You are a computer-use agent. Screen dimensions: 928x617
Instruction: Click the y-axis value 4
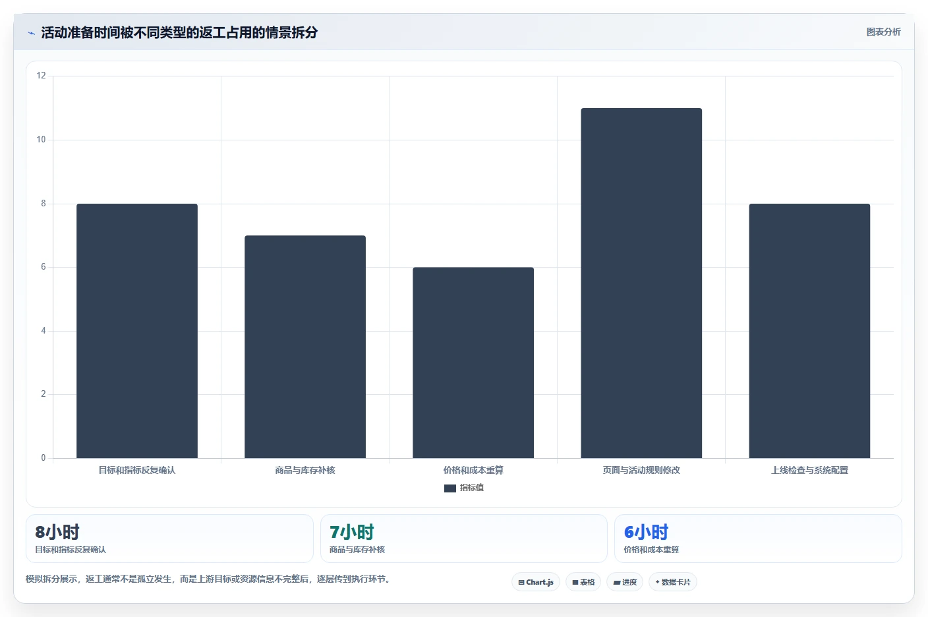(43, 331)
